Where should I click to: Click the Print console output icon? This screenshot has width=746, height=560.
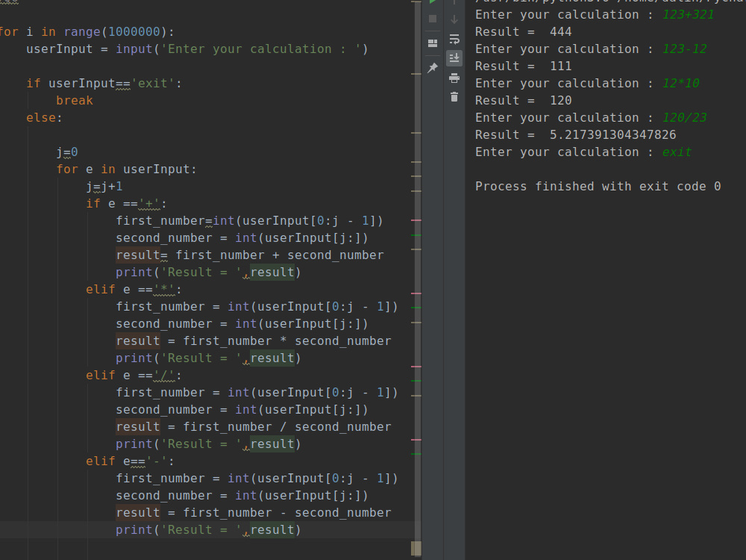coord(454,78)
